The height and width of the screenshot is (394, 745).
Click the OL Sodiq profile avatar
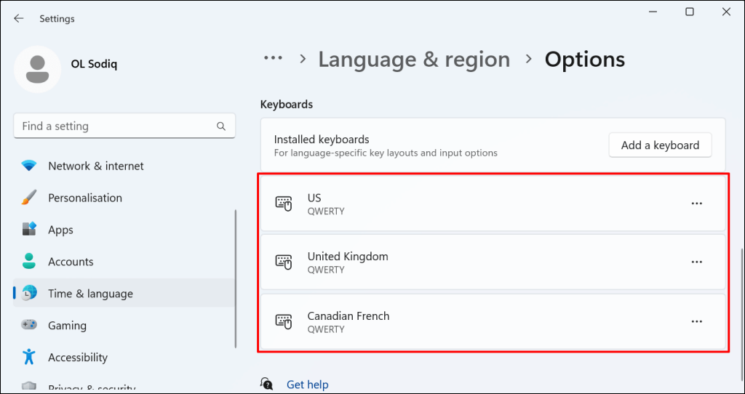click(x=37, y=70)
